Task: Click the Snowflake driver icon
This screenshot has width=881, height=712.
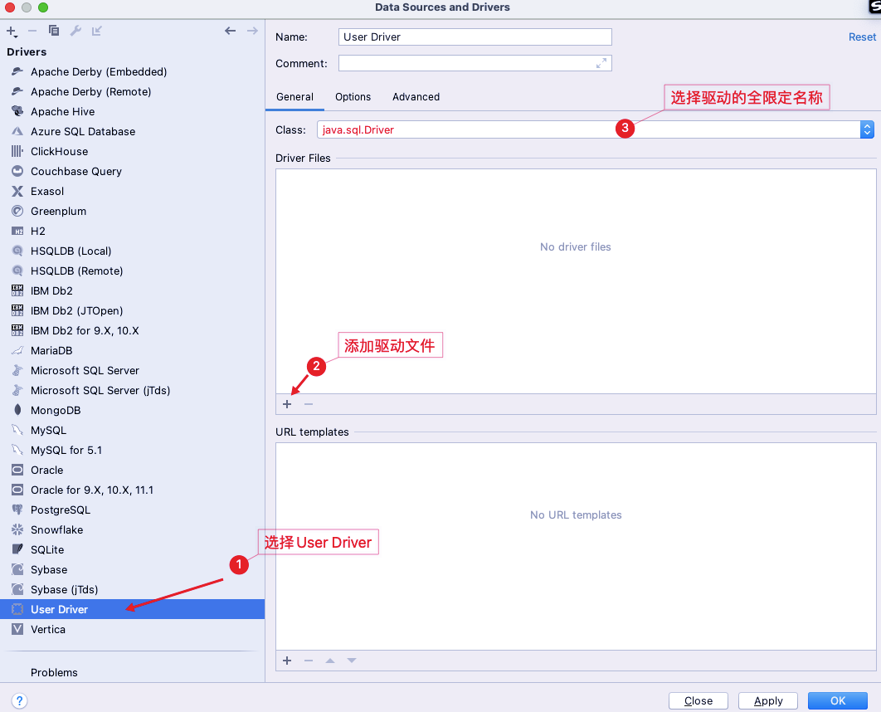Action: [x=17, y=529]
